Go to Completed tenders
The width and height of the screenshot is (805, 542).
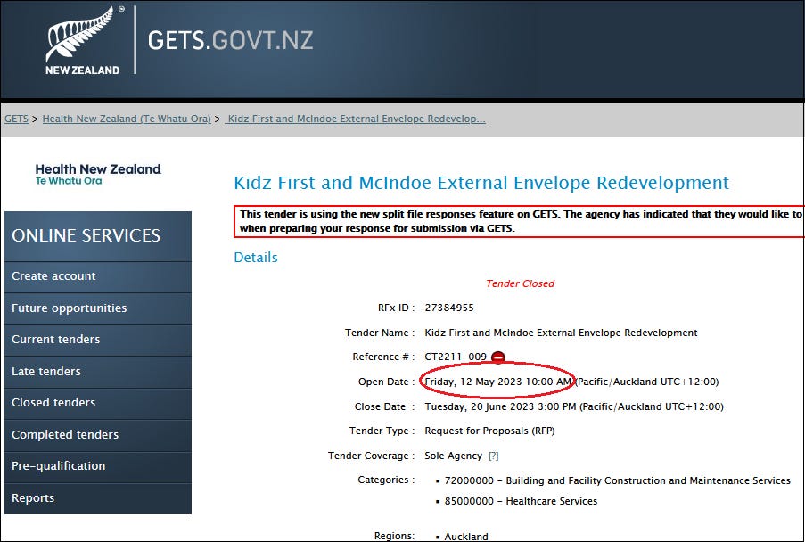coord(97,435)
